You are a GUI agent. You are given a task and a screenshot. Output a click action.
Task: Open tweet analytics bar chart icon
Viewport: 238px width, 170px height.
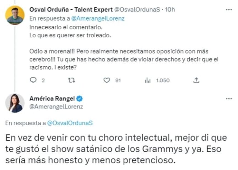tap(148, 80)
